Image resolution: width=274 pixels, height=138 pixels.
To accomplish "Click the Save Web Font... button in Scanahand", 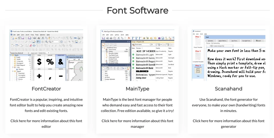I will tap(246, 41).
